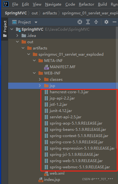118x184 pixels.
Task: Click spring-core-5.1.9.RELEASE.jar archive icon
Action: 46,142
